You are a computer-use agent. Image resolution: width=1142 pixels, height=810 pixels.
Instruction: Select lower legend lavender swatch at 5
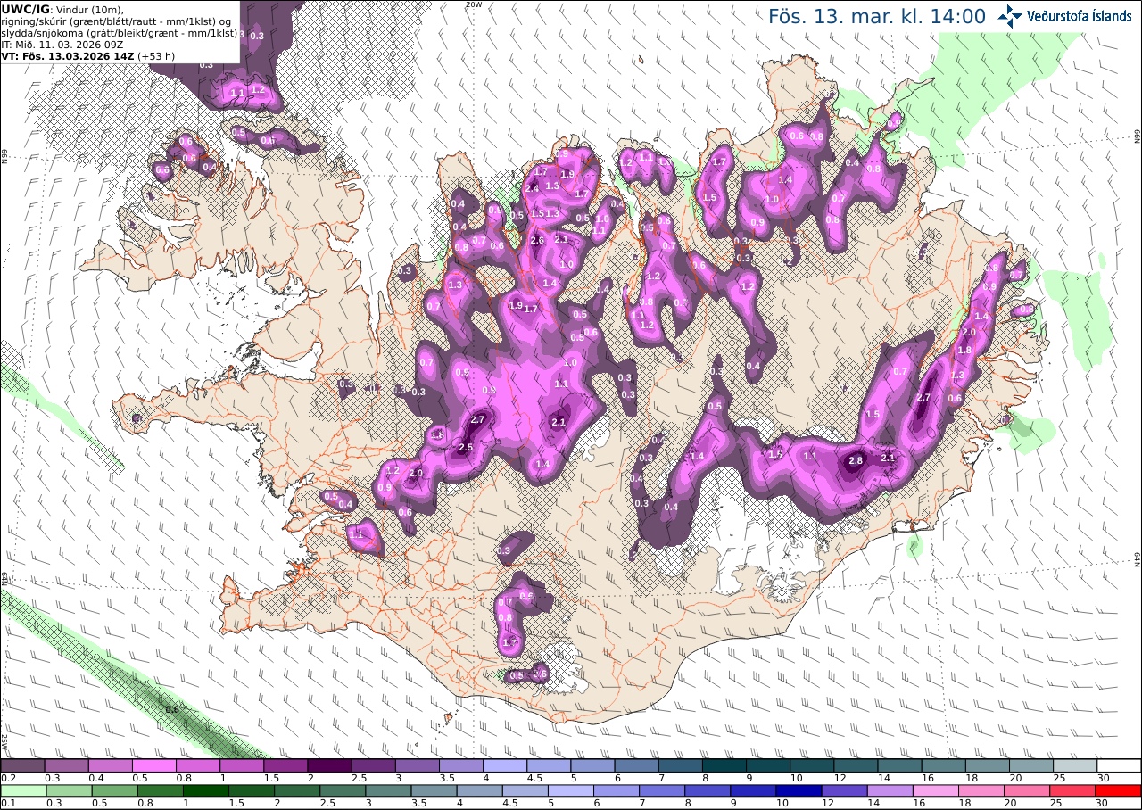[x=570, y=790]
